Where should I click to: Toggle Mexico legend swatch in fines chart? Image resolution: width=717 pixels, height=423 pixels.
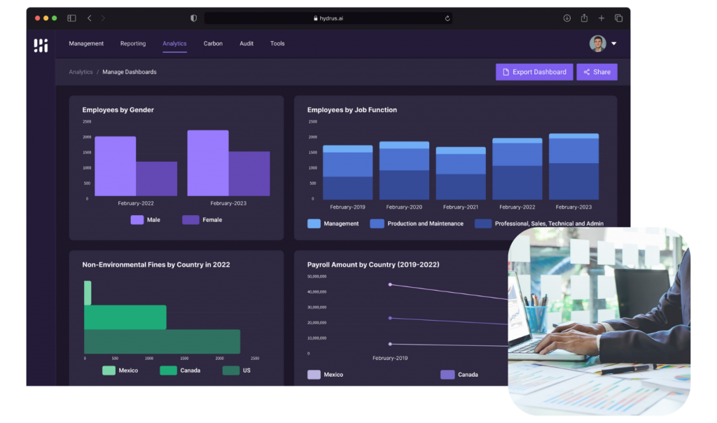(109, 370)
